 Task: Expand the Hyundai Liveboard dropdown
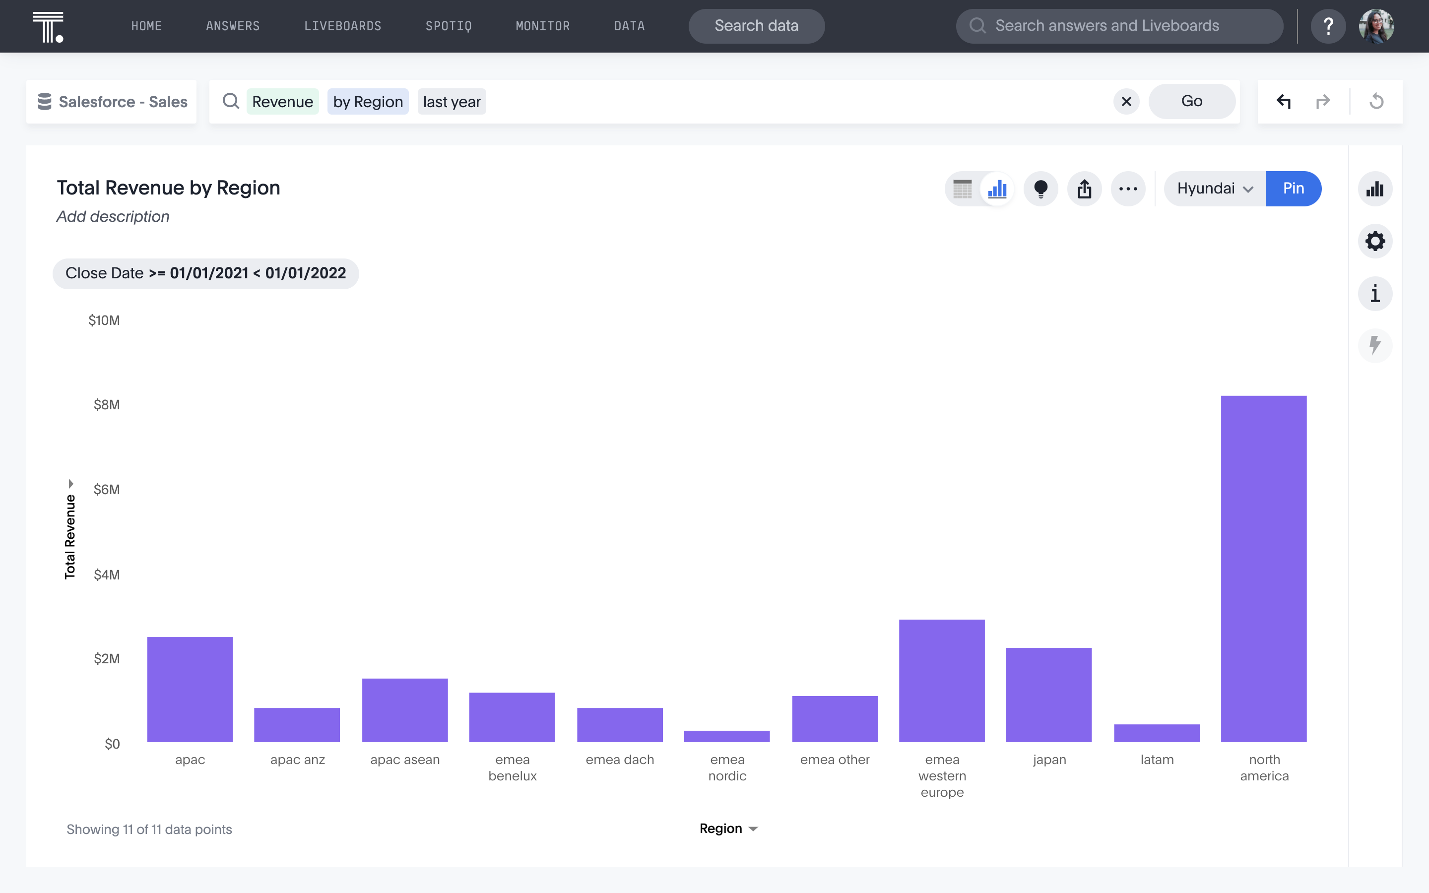tap(1215, 189)
